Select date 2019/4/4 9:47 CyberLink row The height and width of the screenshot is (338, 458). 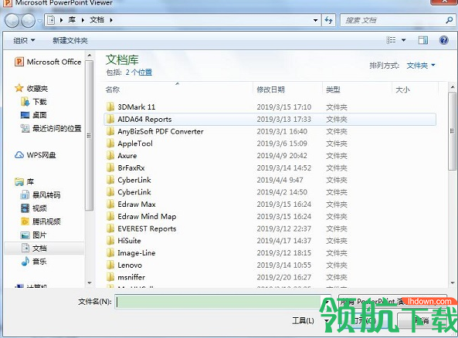tap(280, 180)
